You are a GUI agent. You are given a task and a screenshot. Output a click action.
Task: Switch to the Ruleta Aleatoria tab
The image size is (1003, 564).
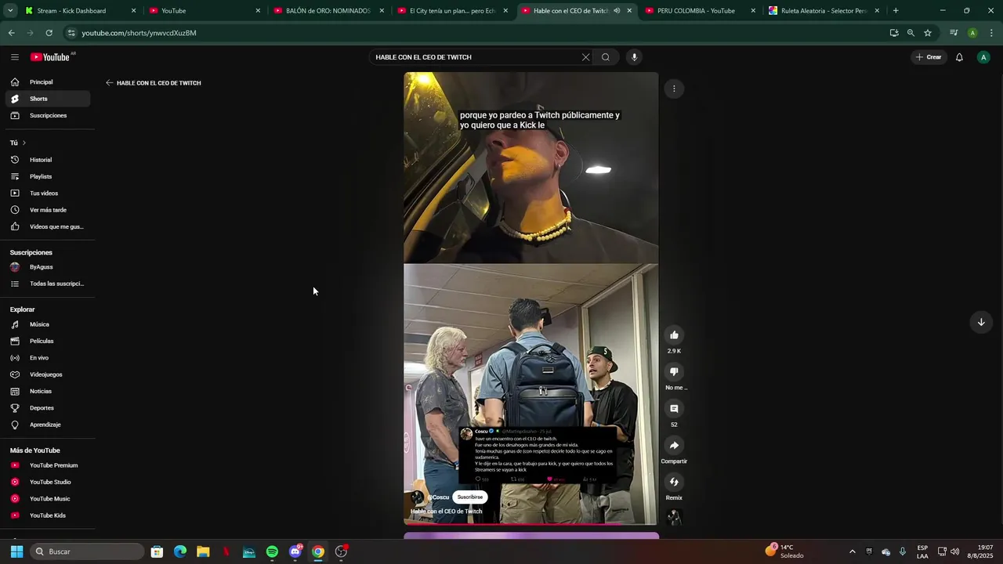[823, 11]
